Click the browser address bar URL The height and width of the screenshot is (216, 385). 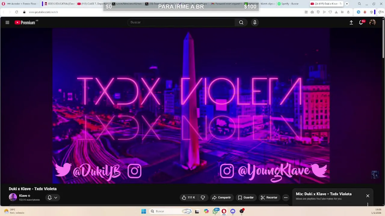point(43,12)
